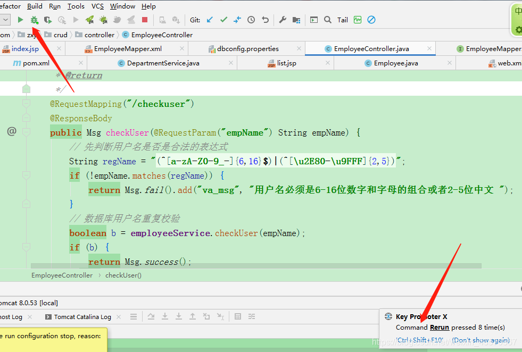This screenshot has height=352, width=522.
Task: Open the Run Anything terminal-window icon
Action: click(x=313, y=20)
